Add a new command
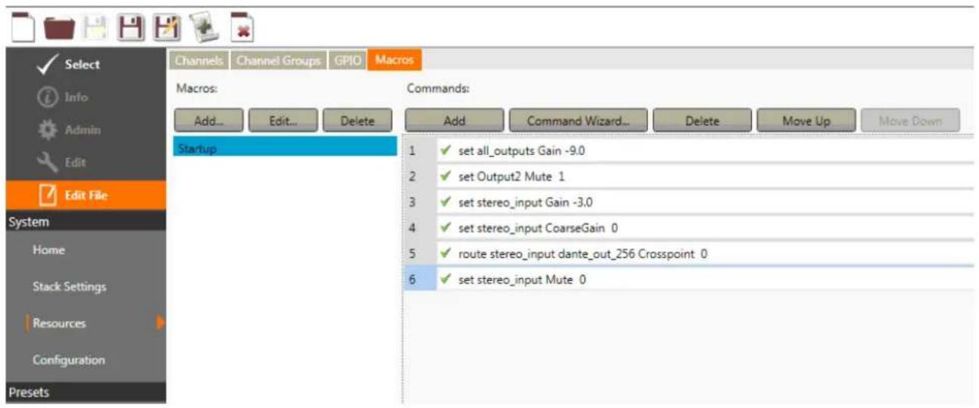The height and width of the screenshot is (408, 979). coord(454,121)
